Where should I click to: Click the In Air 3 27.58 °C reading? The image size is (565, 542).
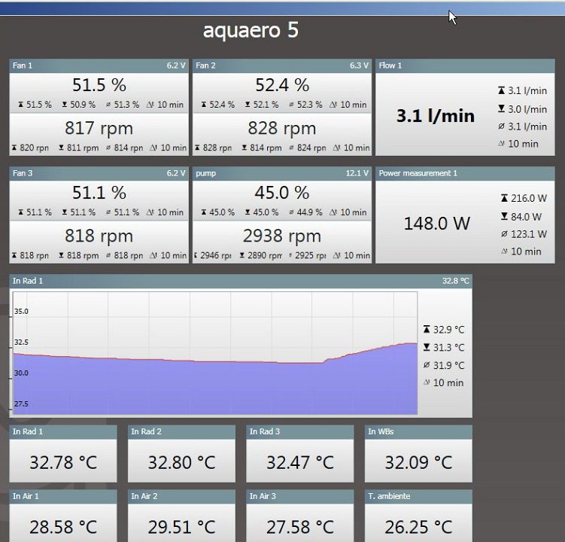[x=300, y=527]
